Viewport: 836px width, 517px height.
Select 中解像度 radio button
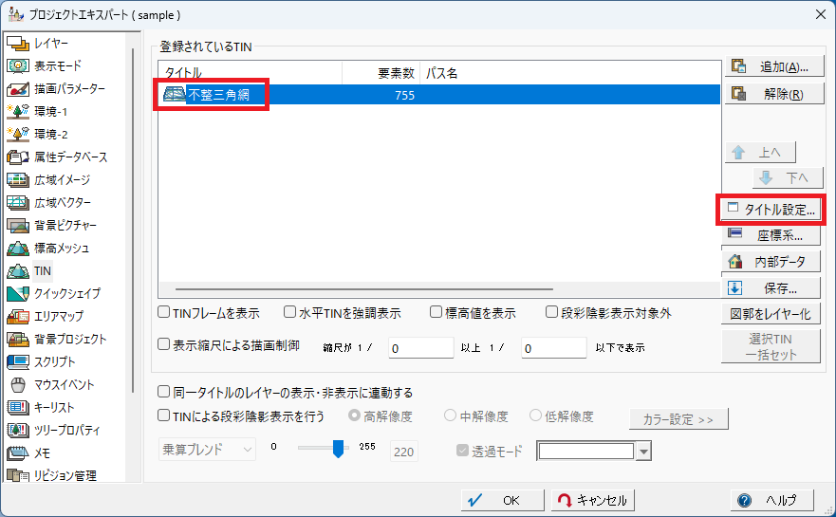pos(450,415)
